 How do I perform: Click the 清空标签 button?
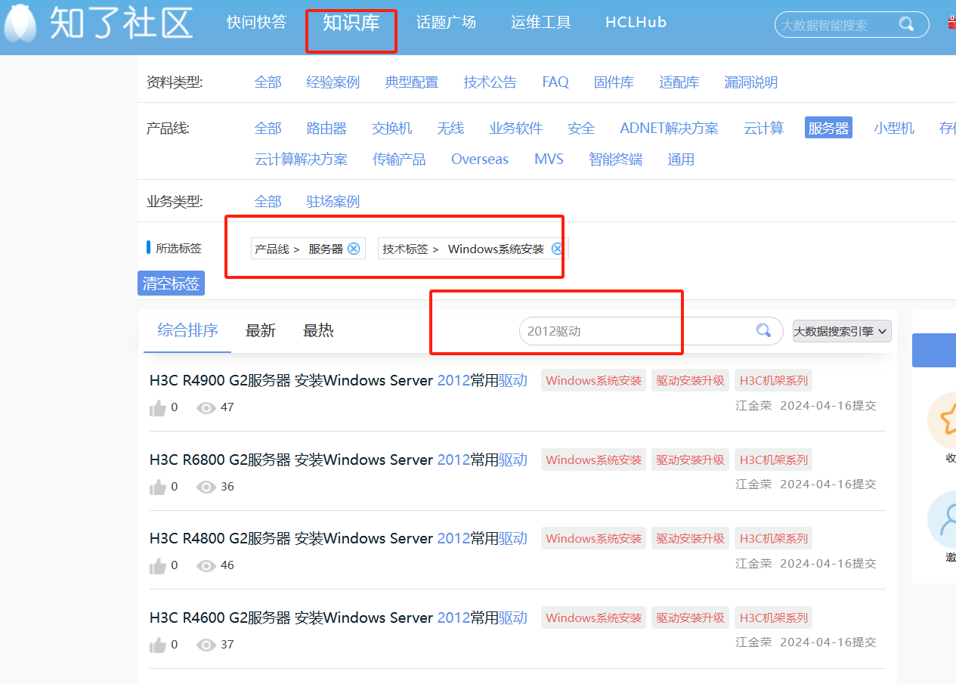[x=171, y=283]
